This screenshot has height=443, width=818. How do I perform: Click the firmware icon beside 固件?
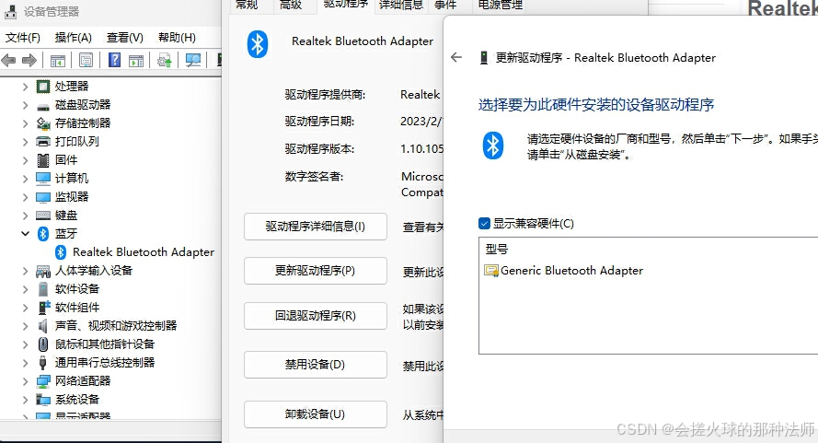click(x=43, y=160)
